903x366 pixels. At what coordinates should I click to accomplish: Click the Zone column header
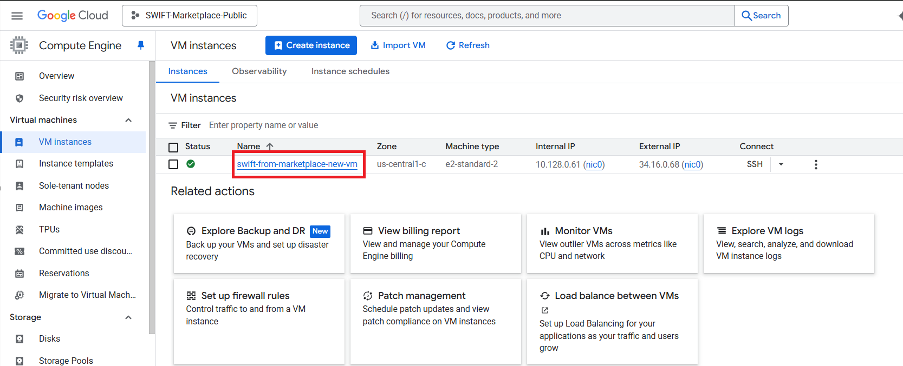387,147
